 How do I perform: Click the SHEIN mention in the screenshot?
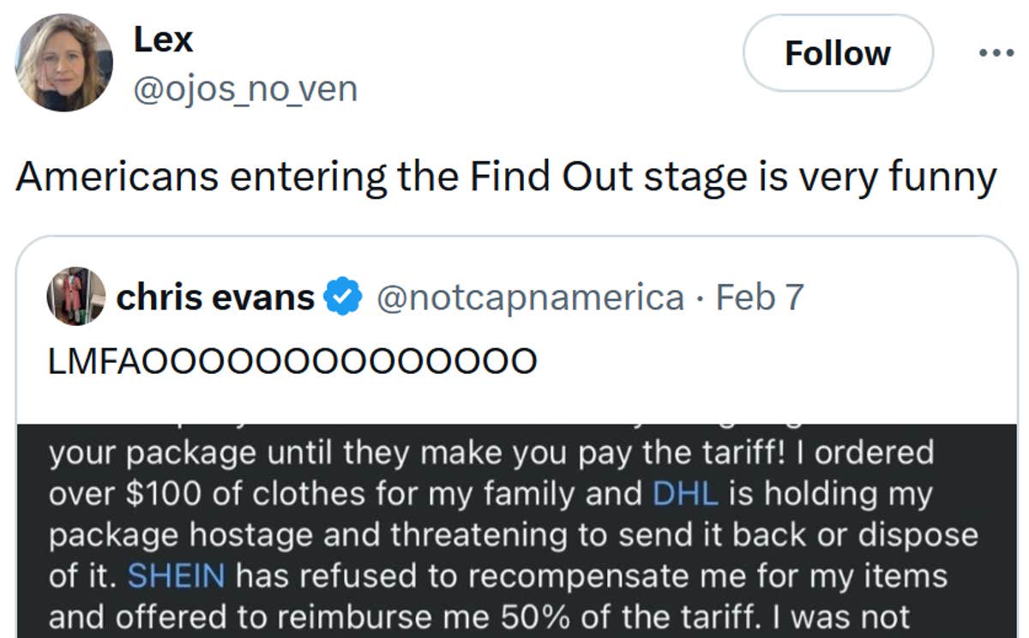pos(176,575)
